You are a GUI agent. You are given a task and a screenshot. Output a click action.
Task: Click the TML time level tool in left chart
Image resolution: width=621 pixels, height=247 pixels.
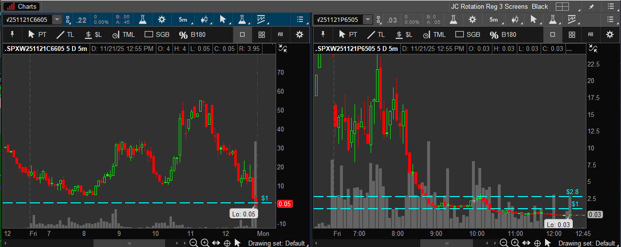(123, 34)
